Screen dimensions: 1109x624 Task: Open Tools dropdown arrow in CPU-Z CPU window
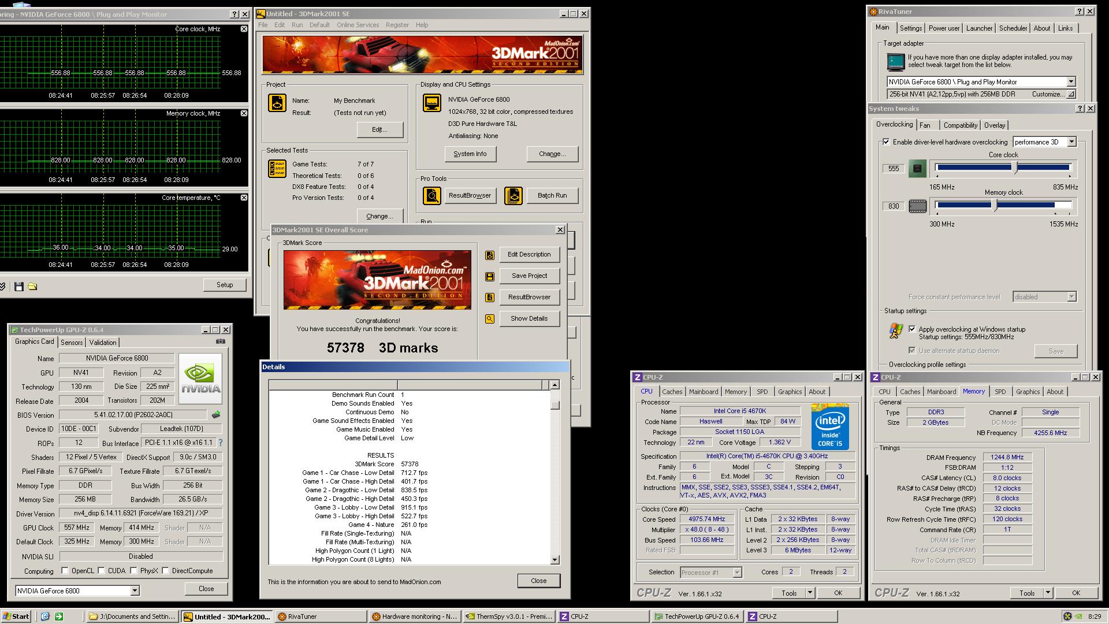tap(810, 593)
